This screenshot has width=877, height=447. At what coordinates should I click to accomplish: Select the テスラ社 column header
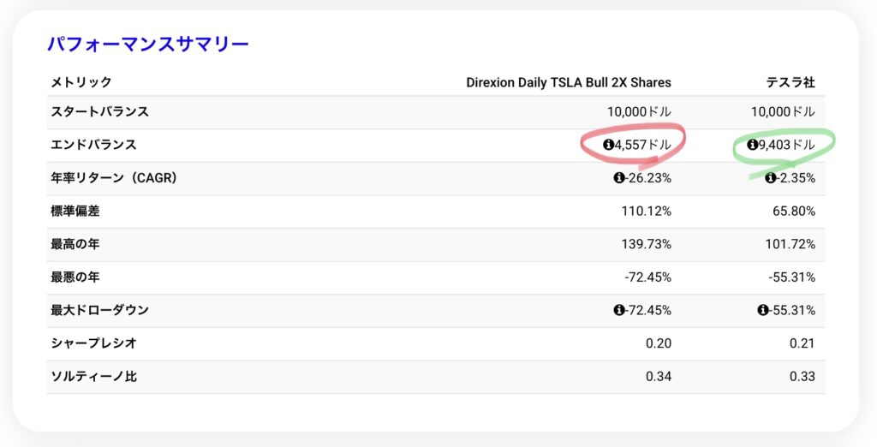pyautogui.click(x=790, y=82)
